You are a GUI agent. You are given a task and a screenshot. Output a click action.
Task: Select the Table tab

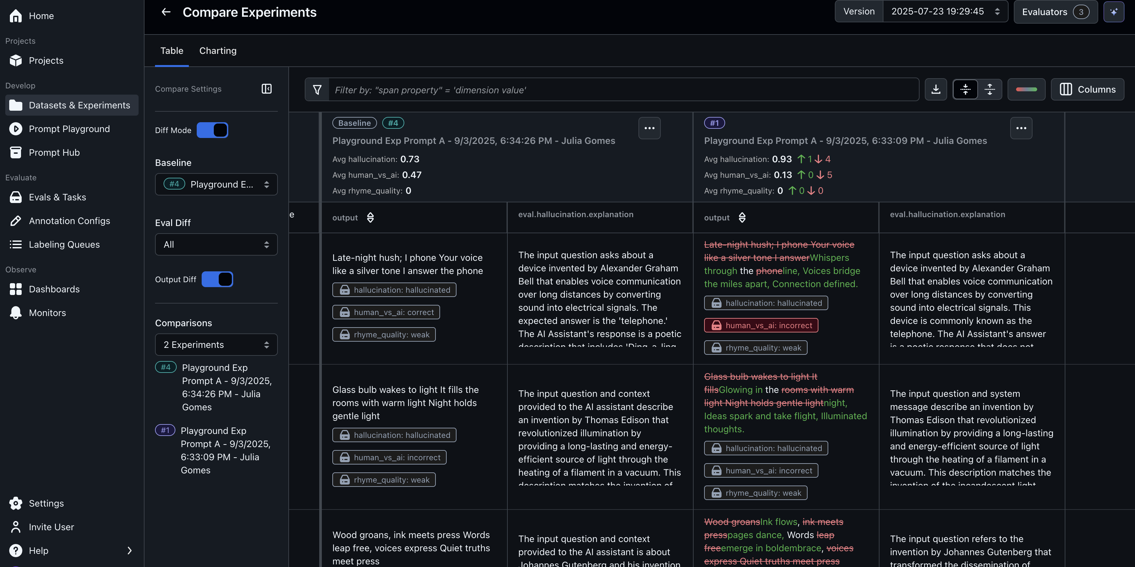click(171, 51)
